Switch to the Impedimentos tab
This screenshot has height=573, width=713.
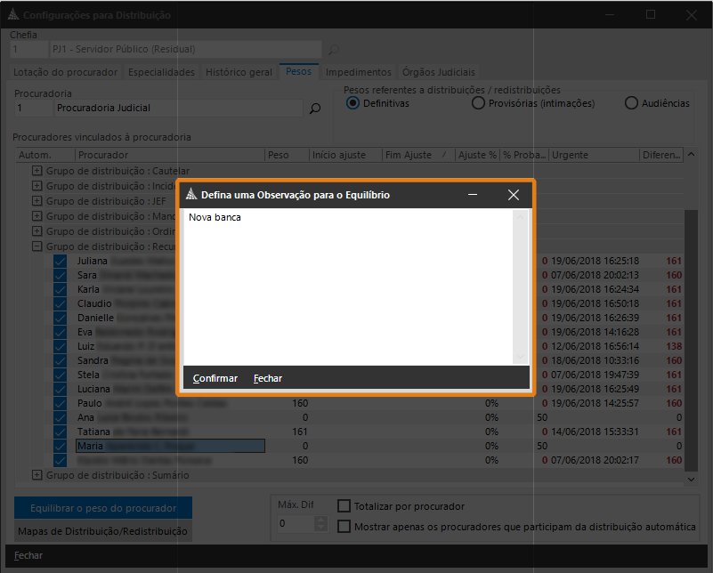[x=358, y=72]
